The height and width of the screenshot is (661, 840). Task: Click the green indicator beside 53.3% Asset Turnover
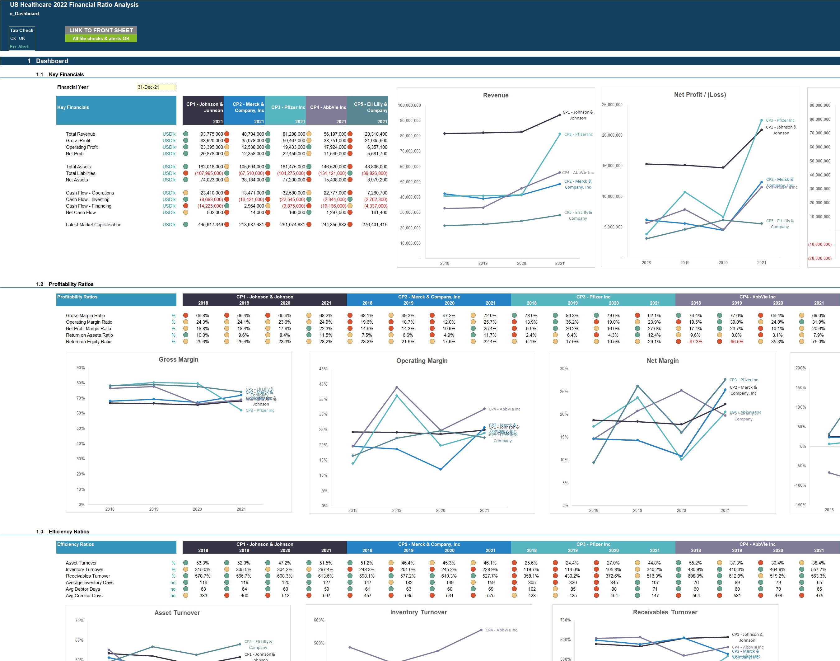click(x=186, y=563)
